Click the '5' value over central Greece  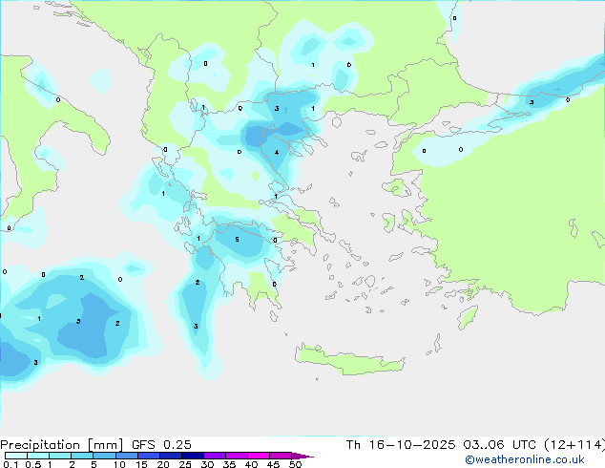(x=237, y=240)
